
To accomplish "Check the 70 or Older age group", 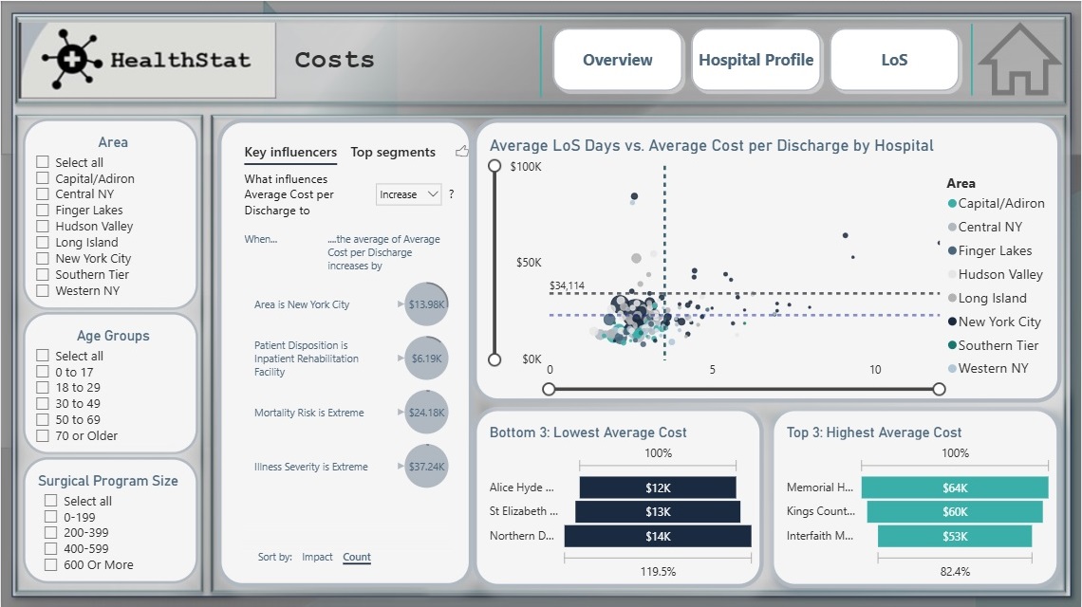I will point(43,436).
